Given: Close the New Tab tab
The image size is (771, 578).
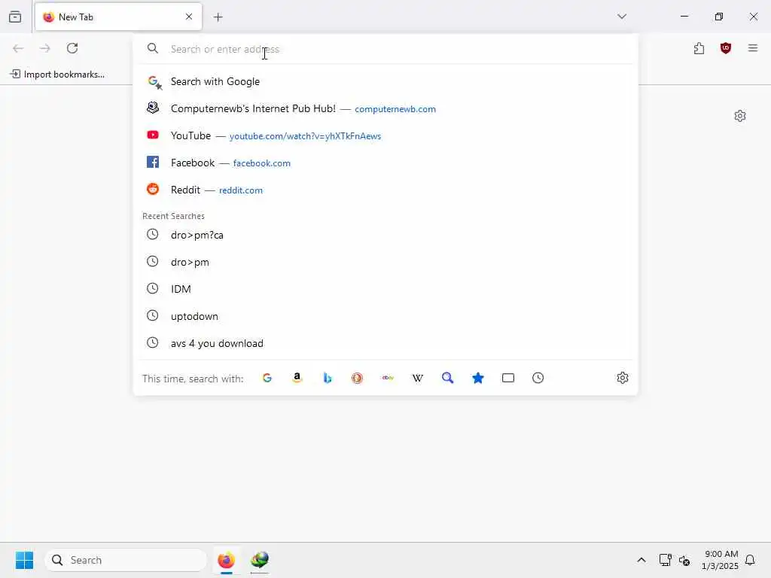Looking at the screenshot, I should 189,17.
